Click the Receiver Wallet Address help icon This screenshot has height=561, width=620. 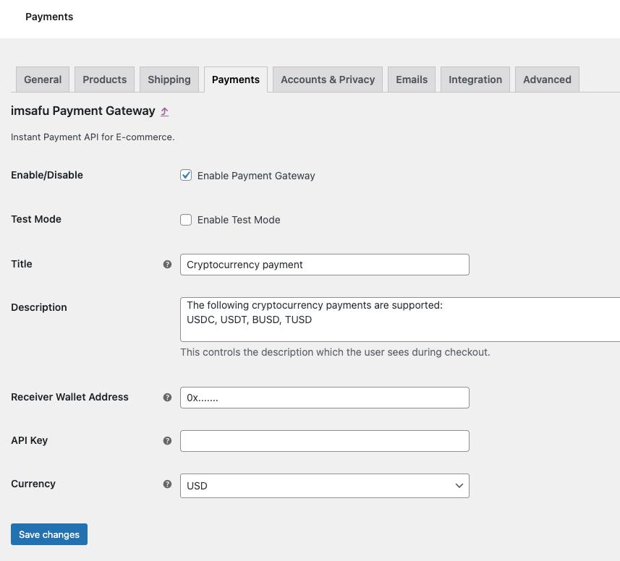[167, 398]
